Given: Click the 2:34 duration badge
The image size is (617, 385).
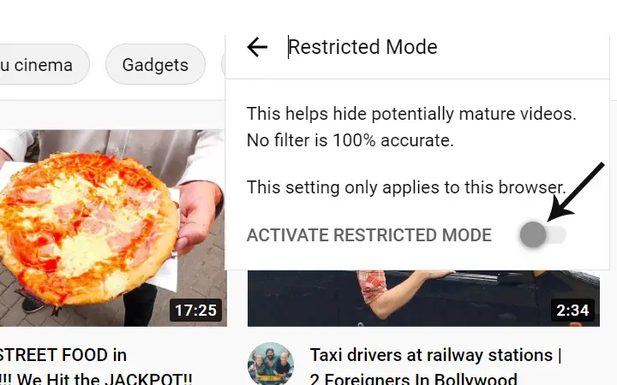Looking at the screenshot, I should [572, 310].
